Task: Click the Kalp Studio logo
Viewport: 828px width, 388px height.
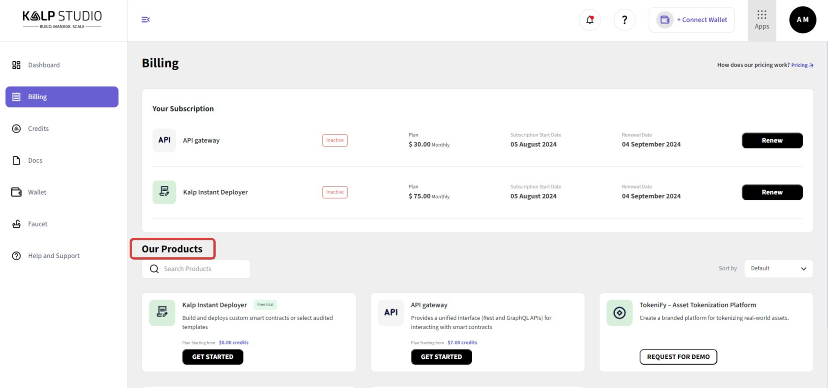Action: [x=62, y=20]
